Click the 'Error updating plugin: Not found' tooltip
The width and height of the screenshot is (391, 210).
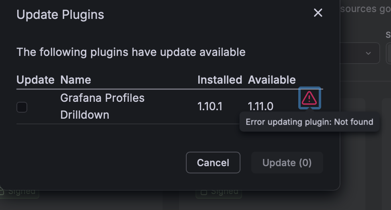pos(309,122)
